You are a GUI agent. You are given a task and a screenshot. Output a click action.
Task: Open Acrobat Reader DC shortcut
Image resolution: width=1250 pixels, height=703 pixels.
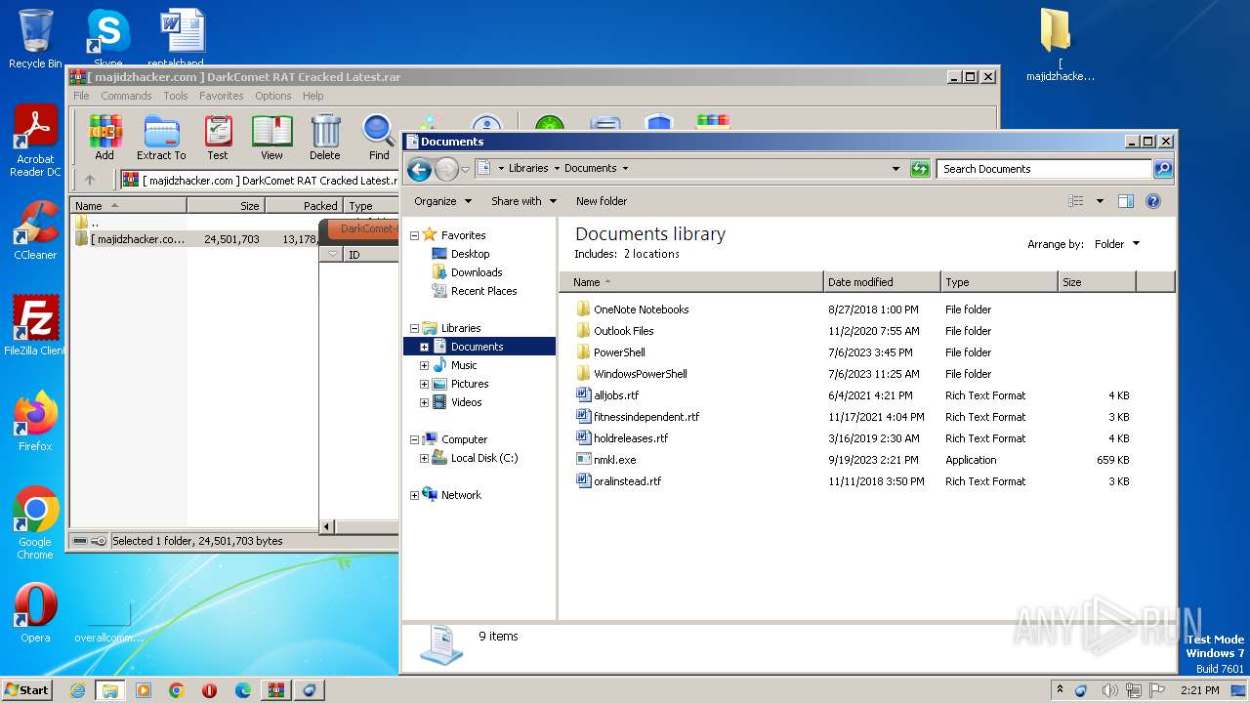click(35, 142)
